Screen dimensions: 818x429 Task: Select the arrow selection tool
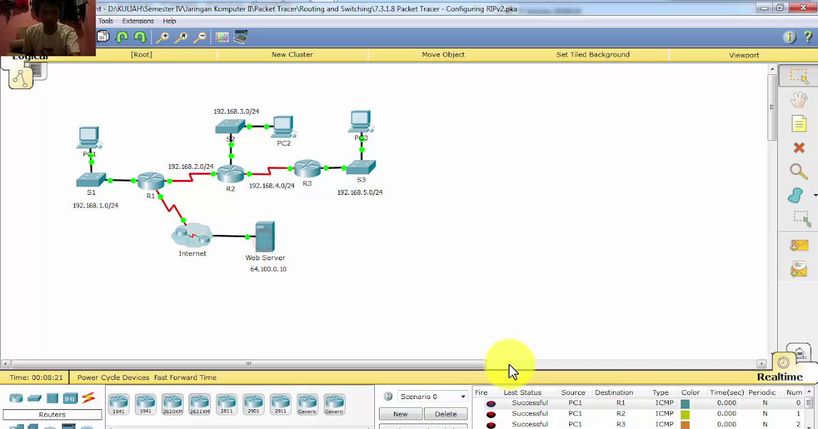pyautogui.click(x=798, y=76)
